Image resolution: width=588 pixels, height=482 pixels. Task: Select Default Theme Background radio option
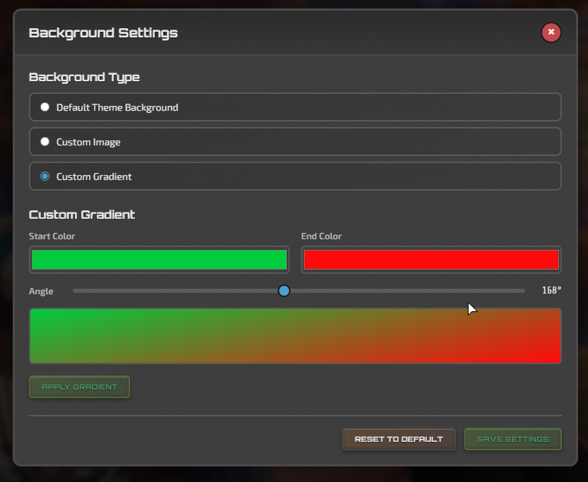coord(45,107)
